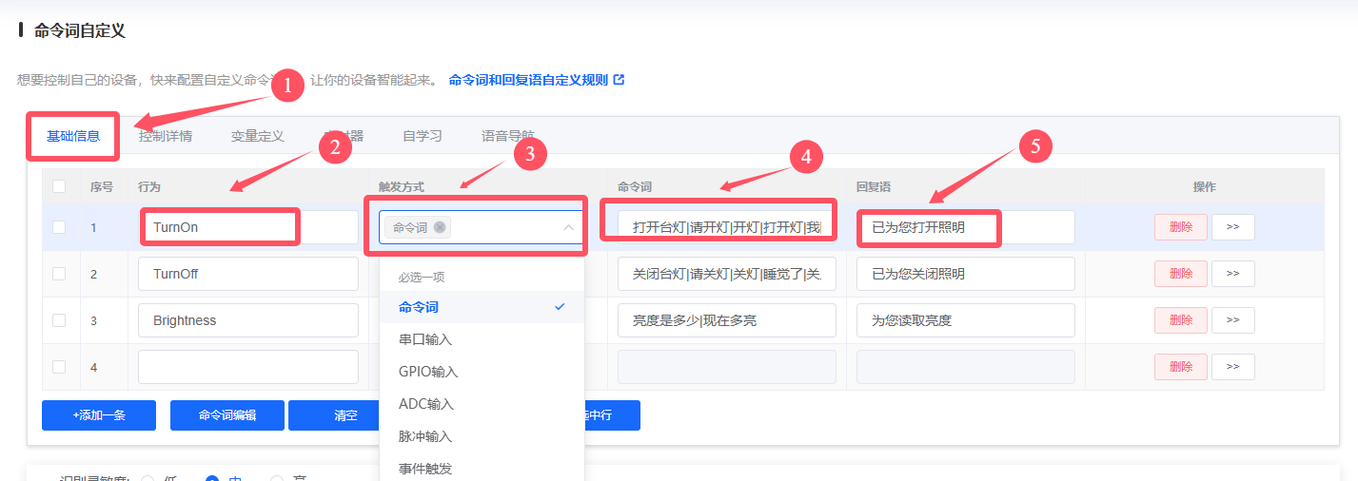1358x481 pixels.
Task: Open the 命令词和回复语自定义规则 link
Action: click(x=528, y=80)
